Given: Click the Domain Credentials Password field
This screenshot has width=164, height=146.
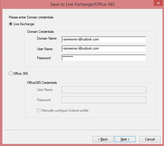Looking at the screenshot, I should tap(104, 58).
